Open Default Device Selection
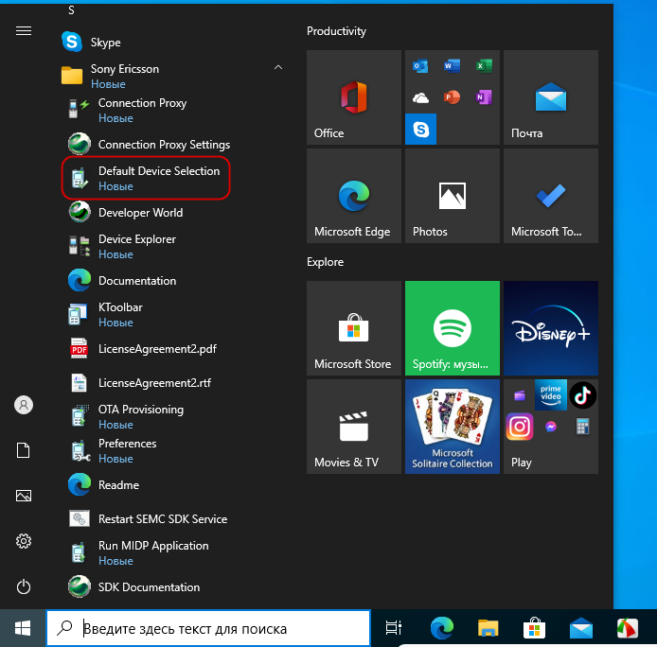This screenshot has height=647, width=657. (x=146, y=179)
